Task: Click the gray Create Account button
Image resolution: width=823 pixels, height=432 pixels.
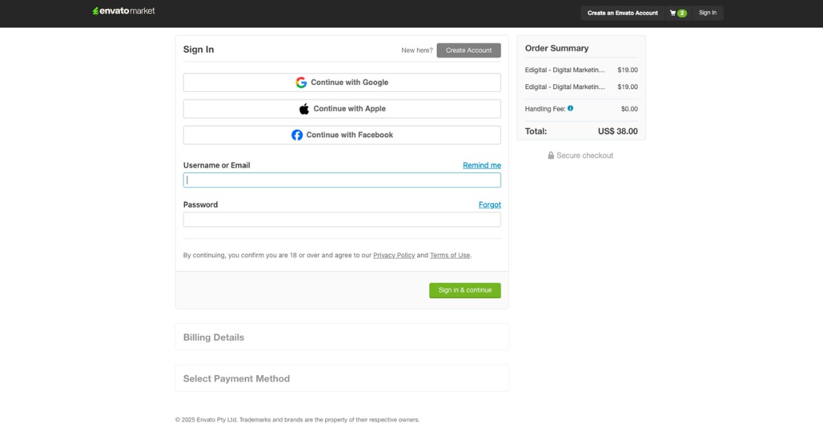Action: tap(468, 50)
